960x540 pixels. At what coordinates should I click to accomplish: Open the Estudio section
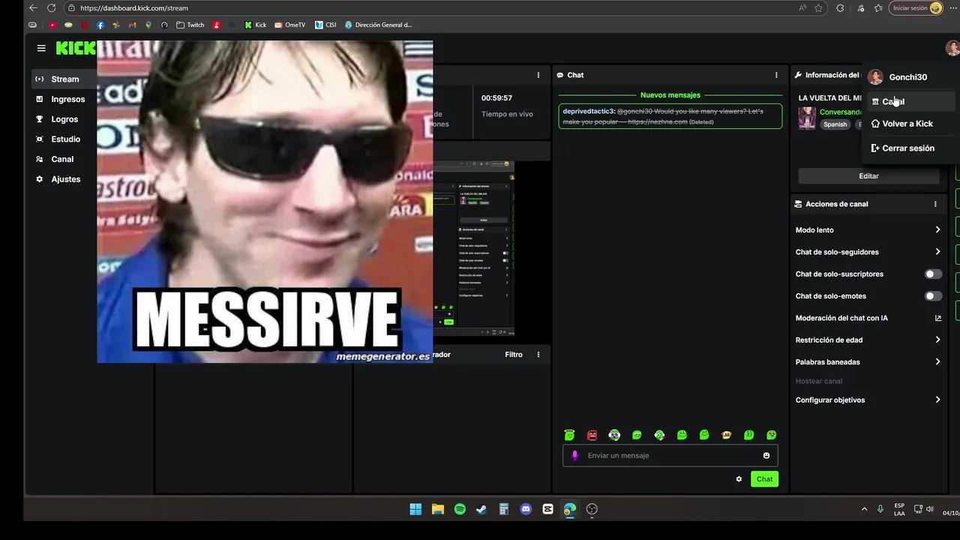click(x=64, y=139)
